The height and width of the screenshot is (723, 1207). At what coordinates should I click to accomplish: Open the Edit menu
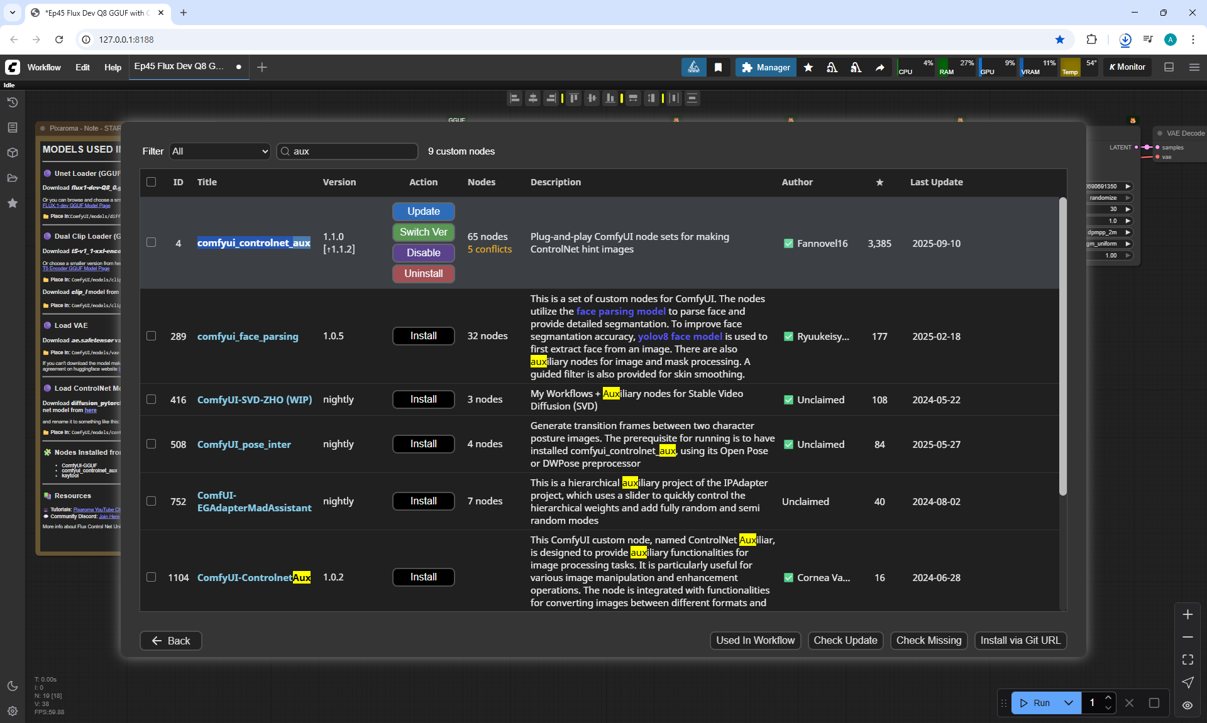(x=82, y=67)
